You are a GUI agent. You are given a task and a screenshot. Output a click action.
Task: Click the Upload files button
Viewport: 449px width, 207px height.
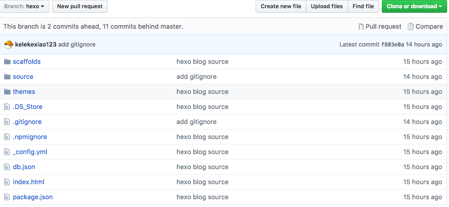coord(327,6)
